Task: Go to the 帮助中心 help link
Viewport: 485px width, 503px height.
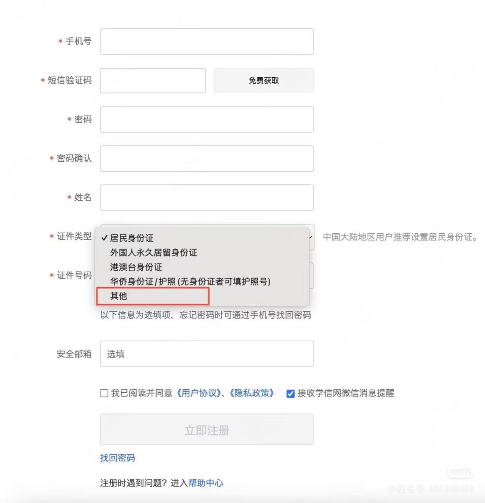Action: tap(206, 483)
